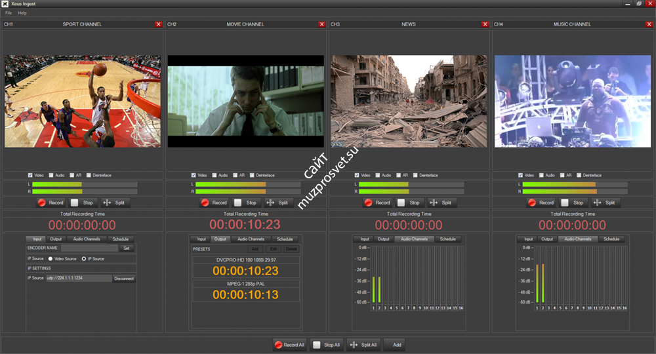Split the CH2 Movie Channel recording

pyautogui.click(x=277, y=203)
